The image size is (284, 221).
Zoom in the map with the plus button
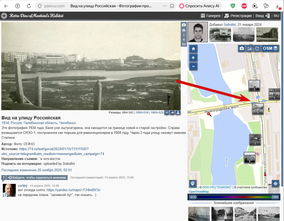point(193,58)
